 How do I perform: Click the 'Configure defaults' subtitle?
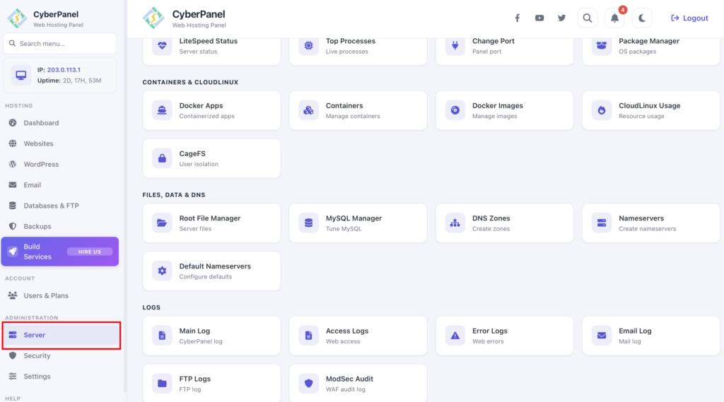pyautogui.click(x=206, y=276)
